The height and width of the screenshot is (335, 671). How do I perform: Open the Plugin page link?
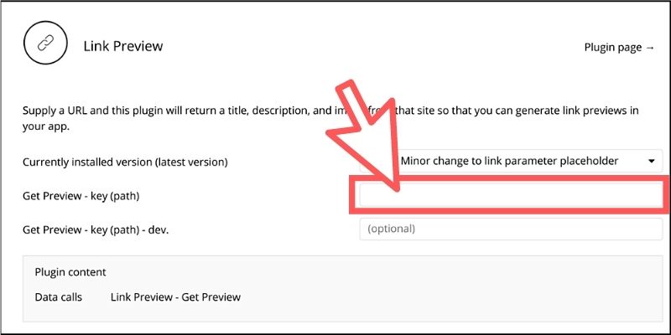(x=619, y=48)
